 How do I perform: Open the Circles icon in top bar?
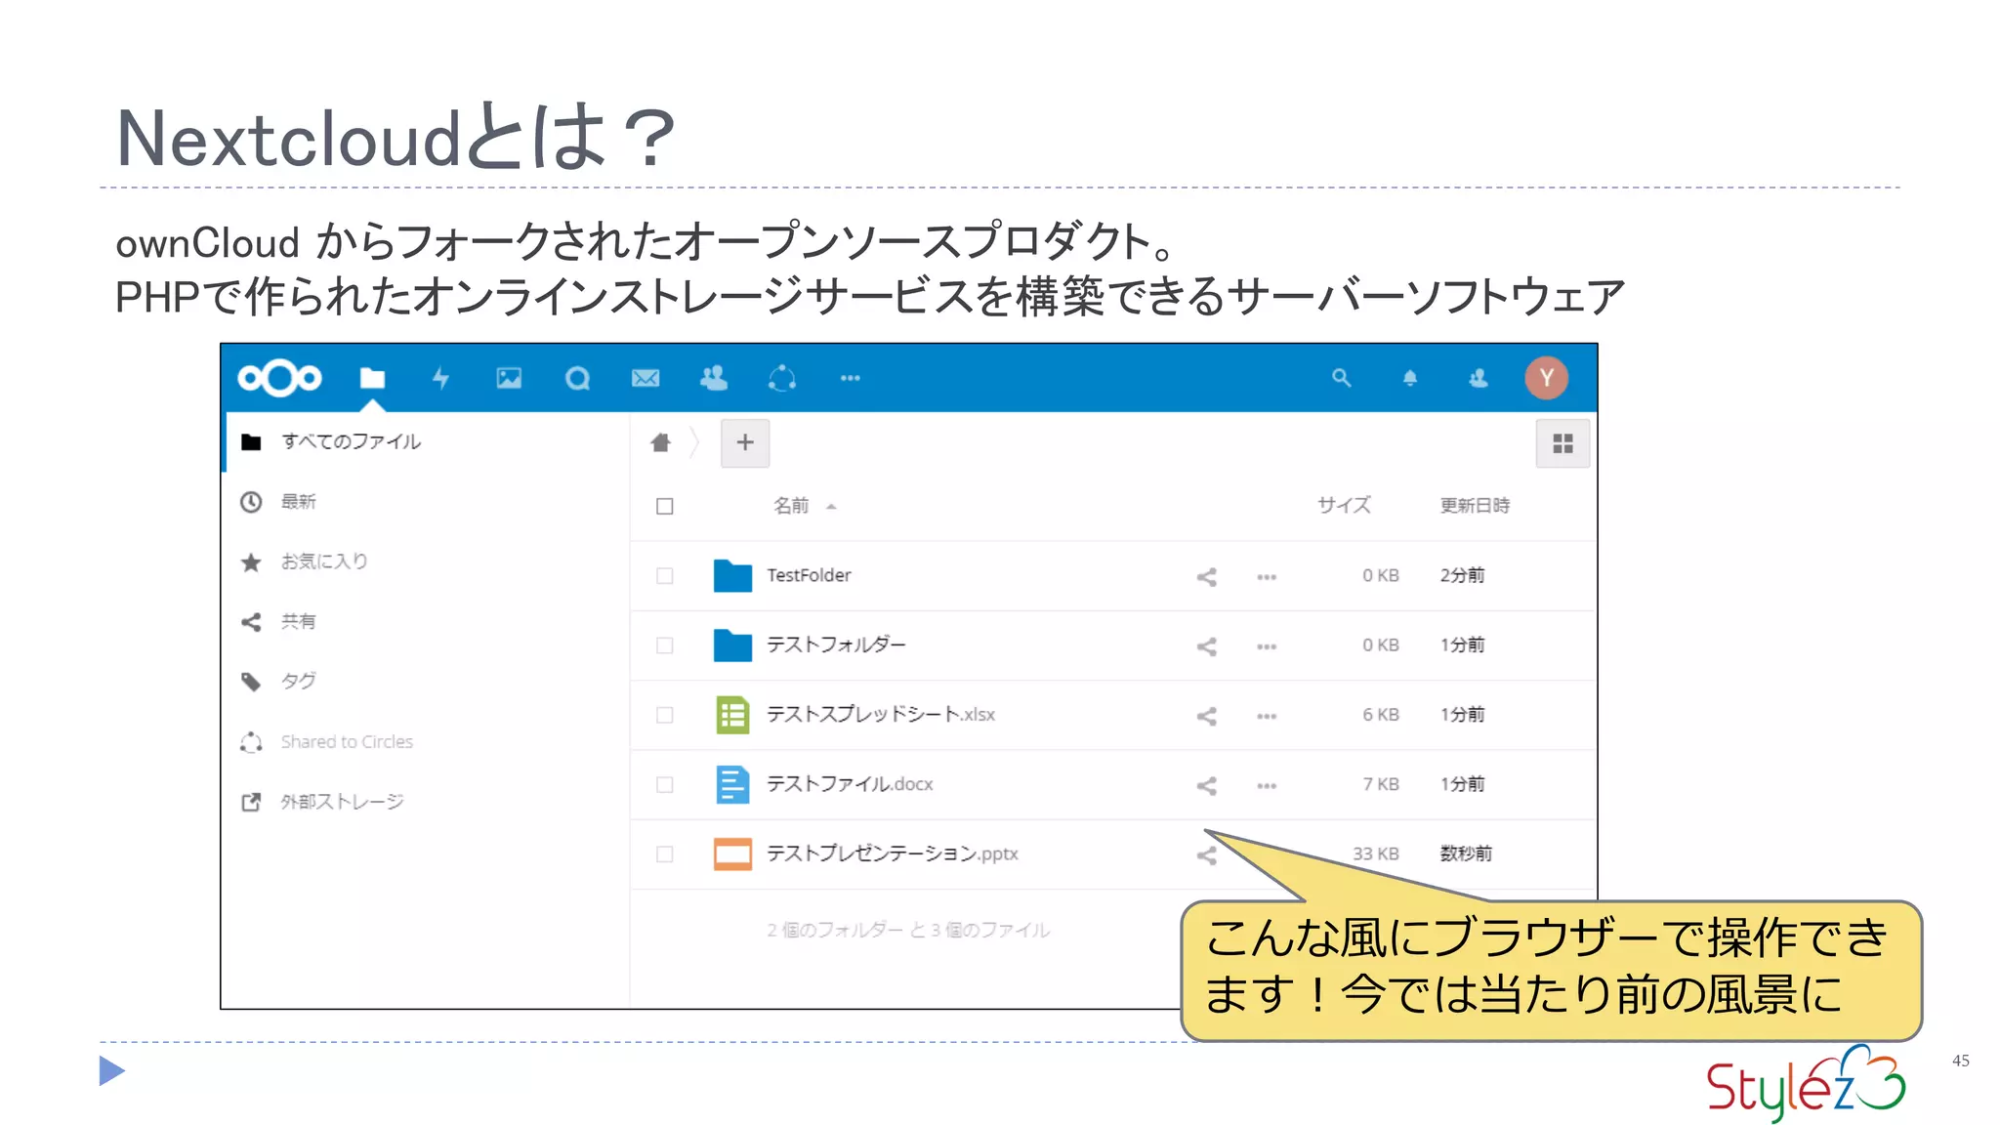pyautogui.click(x=782, y=378)
